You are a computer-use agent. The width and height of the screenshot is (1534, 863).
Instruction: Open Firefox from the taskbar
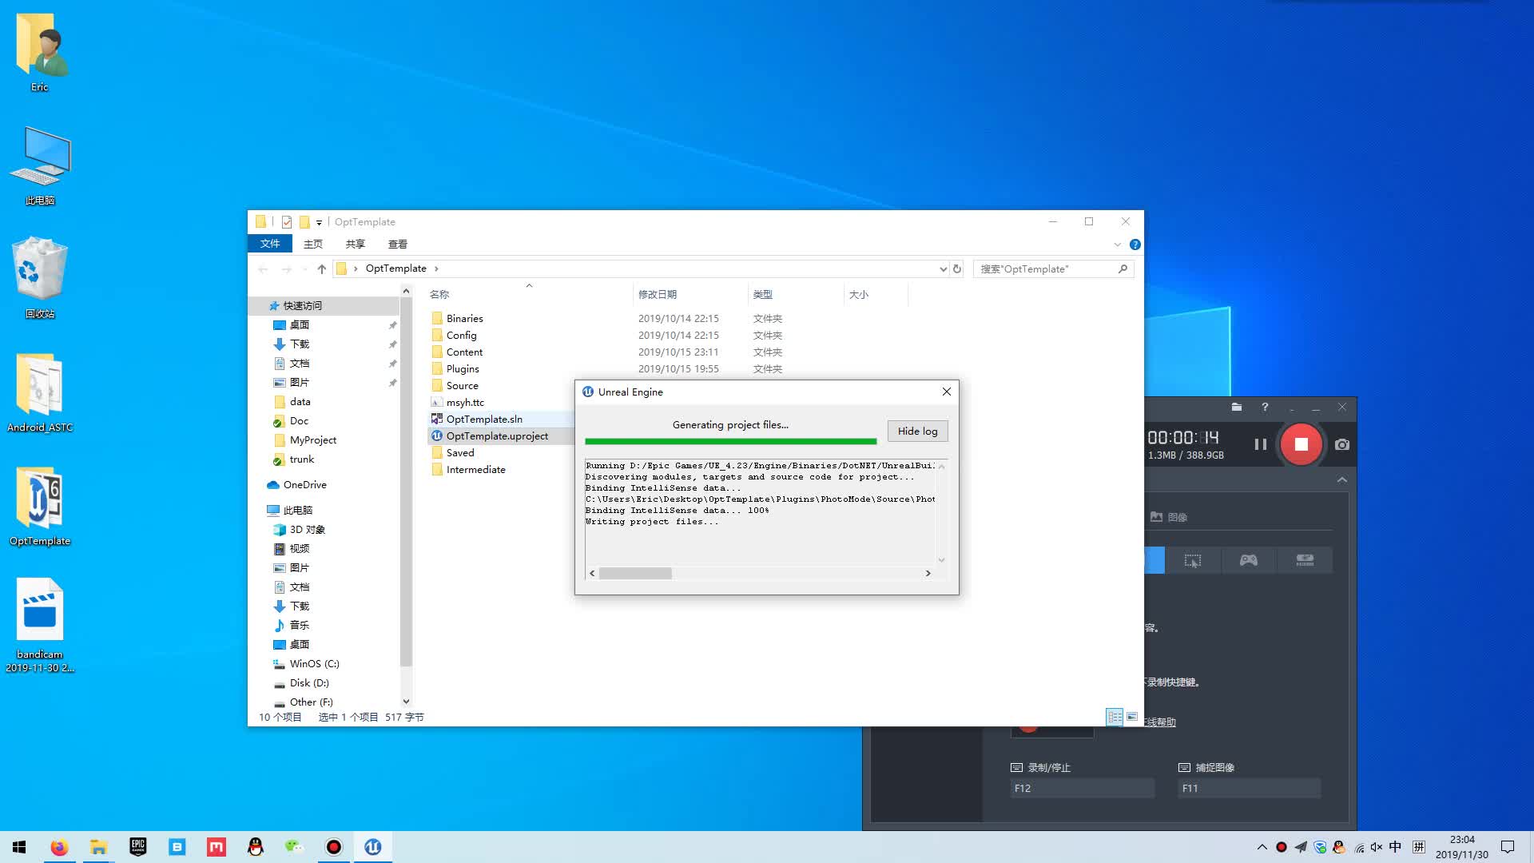tap(59, 847)
